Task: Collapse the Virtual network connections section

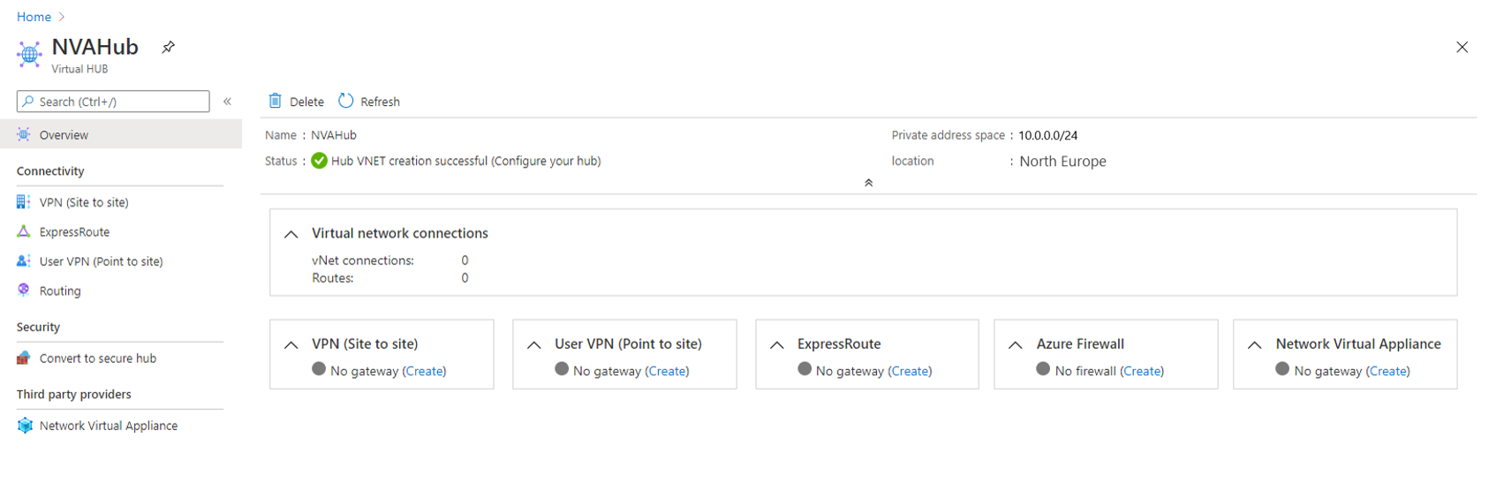Action: tap(291, 234)
